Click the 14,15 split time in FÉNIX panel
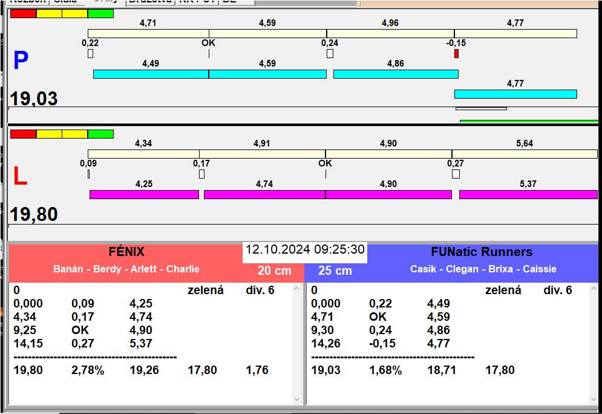The width and height of the screenshot is (602, 414). coord(28,343)
